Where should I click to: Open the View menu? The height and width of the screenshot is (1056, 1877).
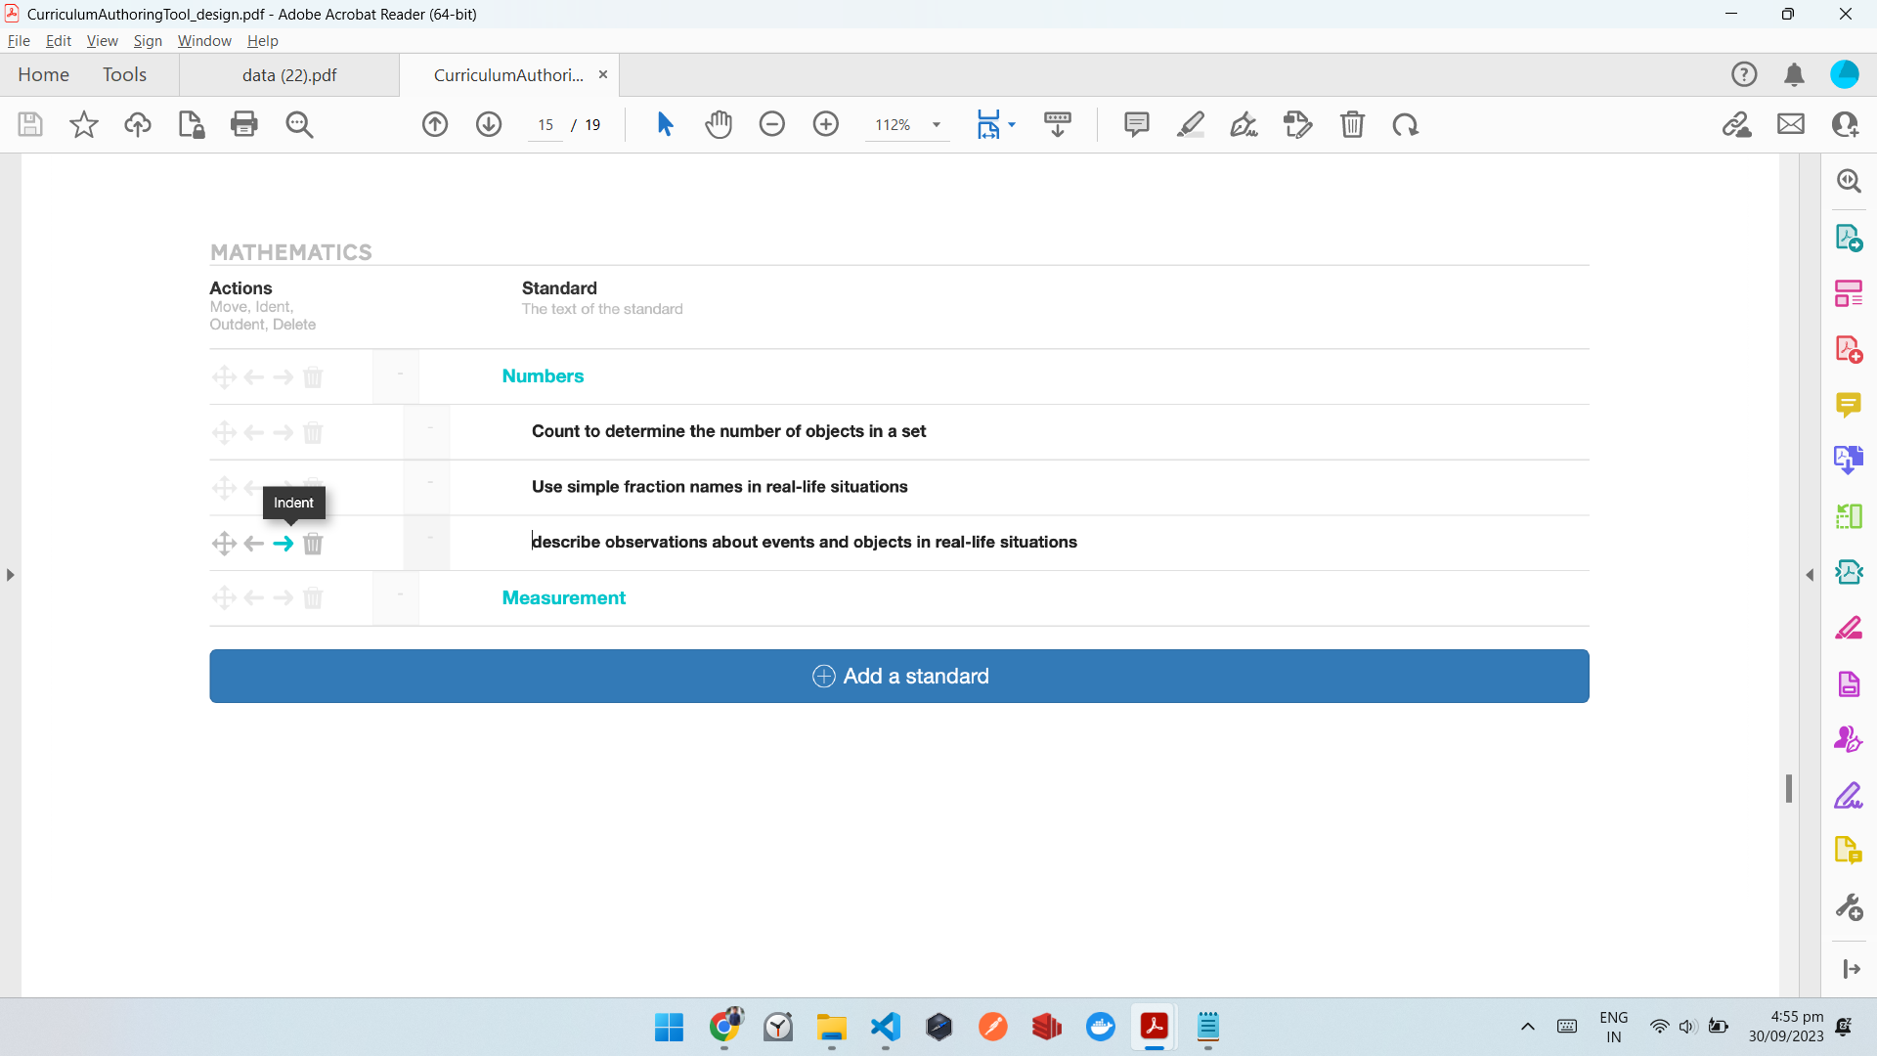pos(102,41)
